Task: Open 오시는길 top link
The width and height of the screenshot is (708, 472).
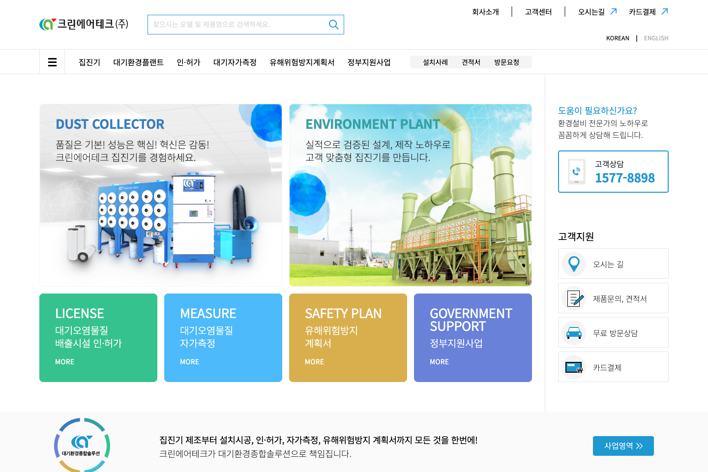Action: click(x=591, y=12)
